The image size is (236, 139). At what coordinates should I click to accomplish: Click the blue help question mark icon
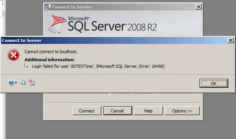pyautogui.click(x=11, y=82)
